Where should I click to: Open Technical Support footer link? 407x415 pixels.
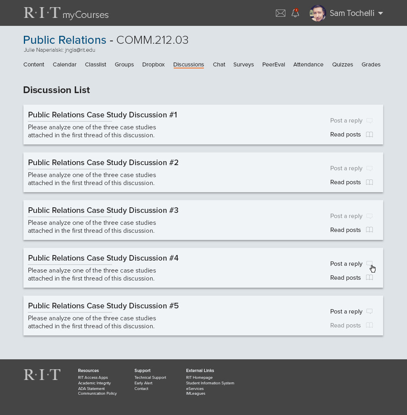click(150, 378)
